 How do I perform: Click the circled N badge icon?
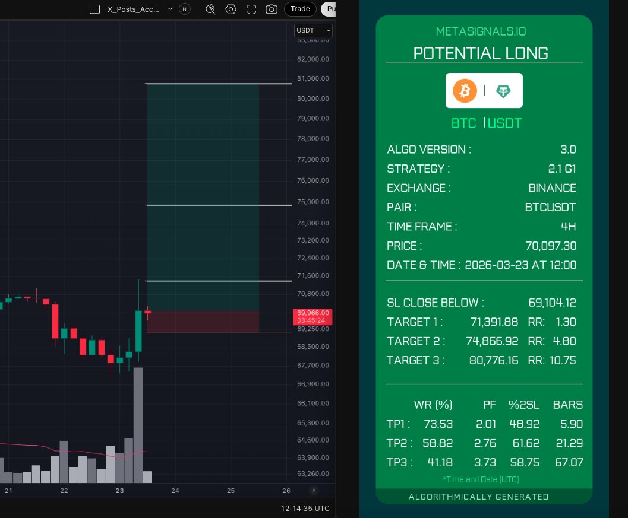click(185, 9)
